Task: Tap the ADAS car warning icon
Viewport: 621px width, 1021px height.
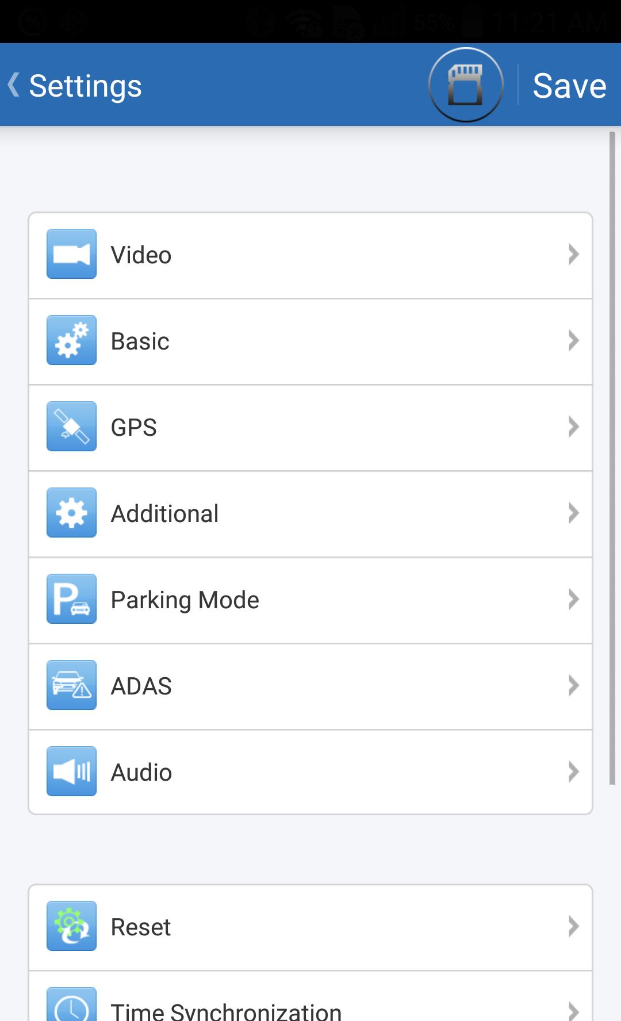Action: [x=71, y=685]
